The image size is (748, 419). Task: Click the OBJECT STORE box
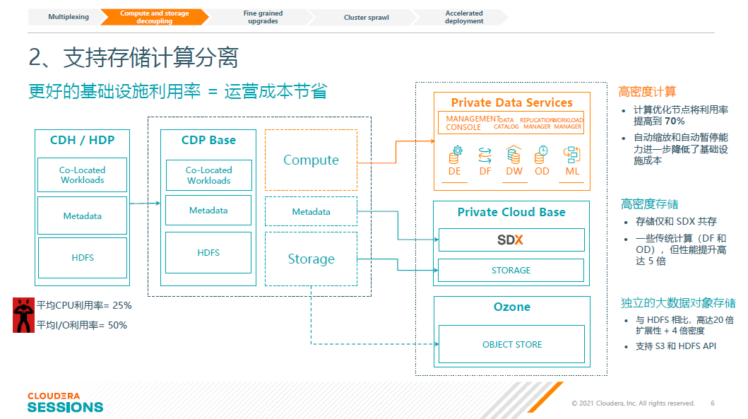(x=511, y=344)
